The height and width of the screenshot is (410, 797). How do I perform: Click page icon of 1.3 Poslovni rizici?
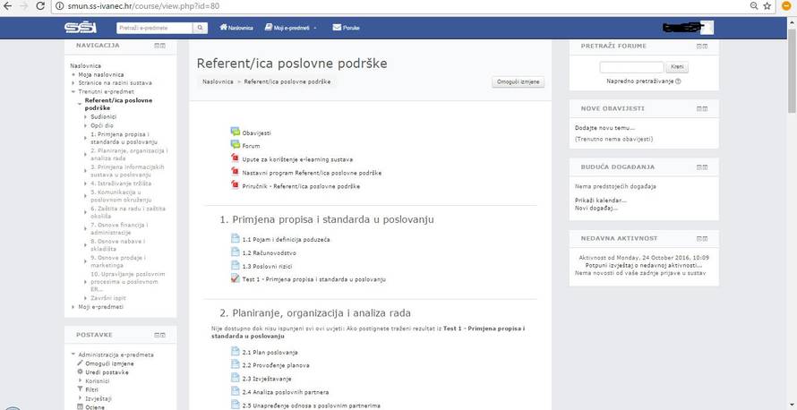click(x=235, y=265)
